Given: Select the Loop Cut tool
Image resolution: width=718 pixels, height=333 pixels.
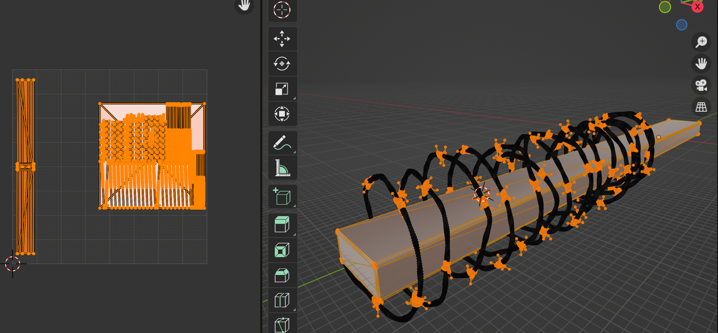Looking at the screenshot, I should click(282, 301).
